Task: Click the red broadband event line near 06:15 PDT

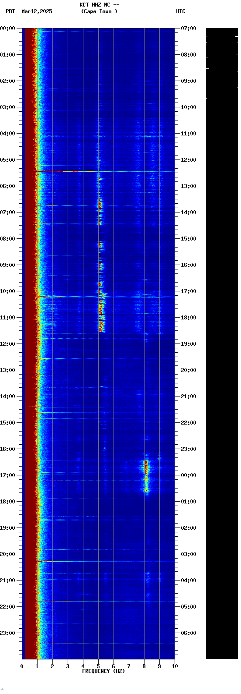Action: point(105,193)
